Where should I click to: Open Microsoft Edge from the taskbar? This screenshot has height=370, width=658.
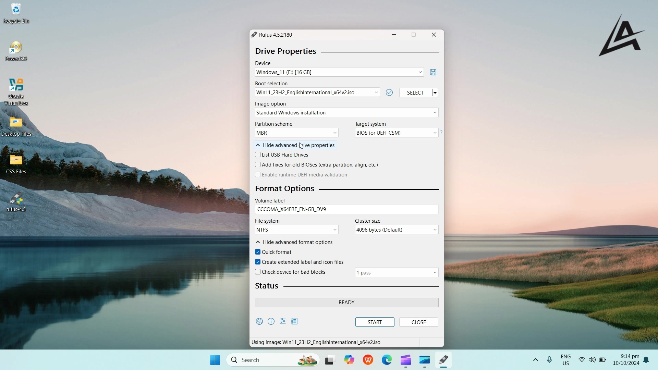coord(387,360)
